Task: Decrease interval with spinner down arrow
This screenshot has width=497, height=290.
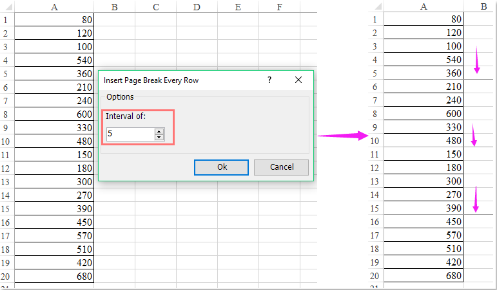Action: pyautogui.click(x=159, y=137)
